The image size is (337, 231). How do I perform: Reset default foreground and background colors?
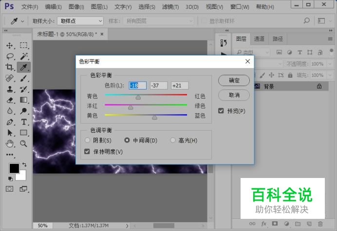(10, 178)
